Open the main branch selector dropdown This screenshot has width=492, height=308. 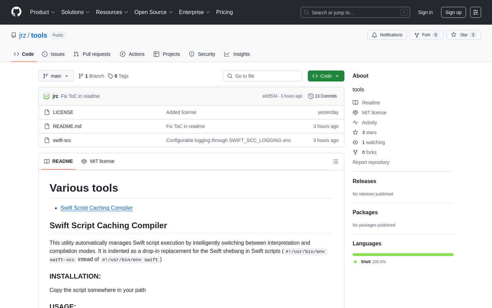point(56,76)
